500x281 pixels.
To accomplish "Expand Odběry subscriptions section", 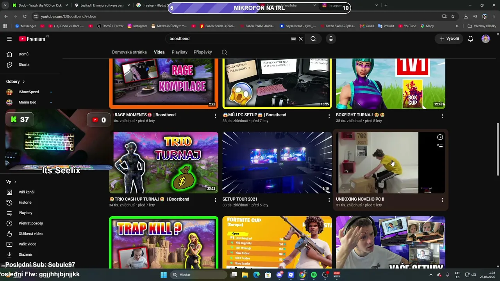I will point(16,82).
